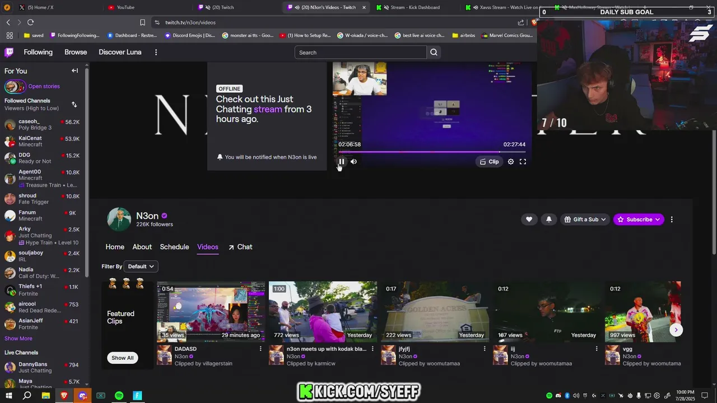This screenshot has width=717, height=403.
Task: Open the Chat popout link
Action: (x=240, y=247)
